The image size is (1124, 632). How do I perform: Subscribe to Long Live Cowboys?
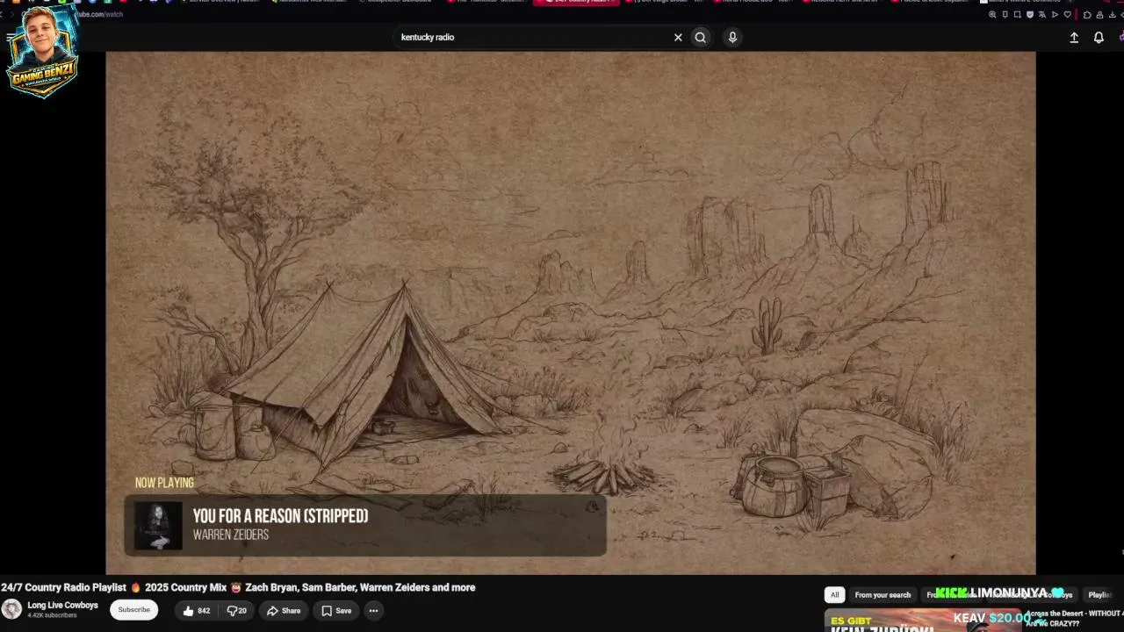click(134, 610)
